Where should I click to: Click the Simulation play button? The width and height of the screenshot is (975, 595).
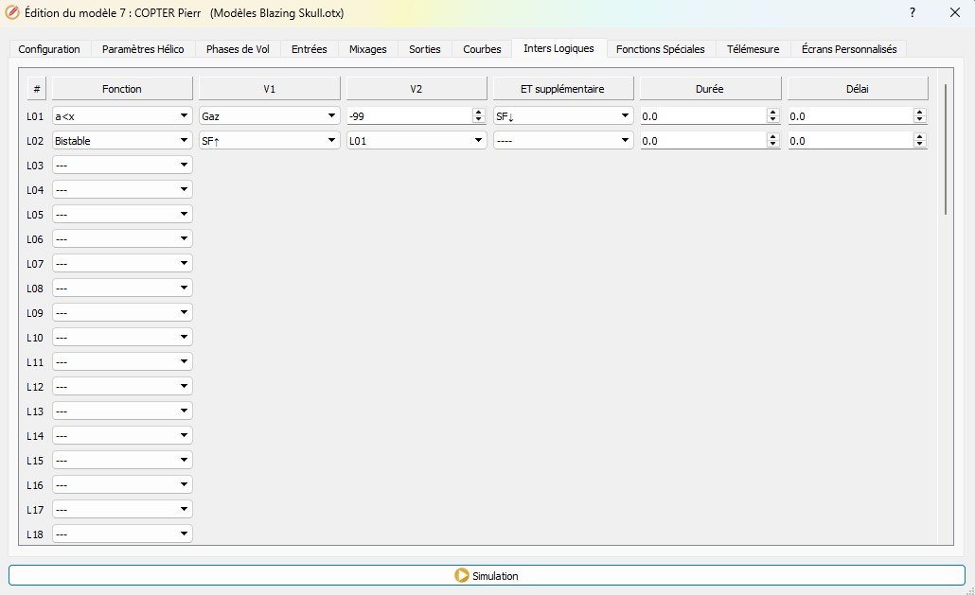pos(487,575)
